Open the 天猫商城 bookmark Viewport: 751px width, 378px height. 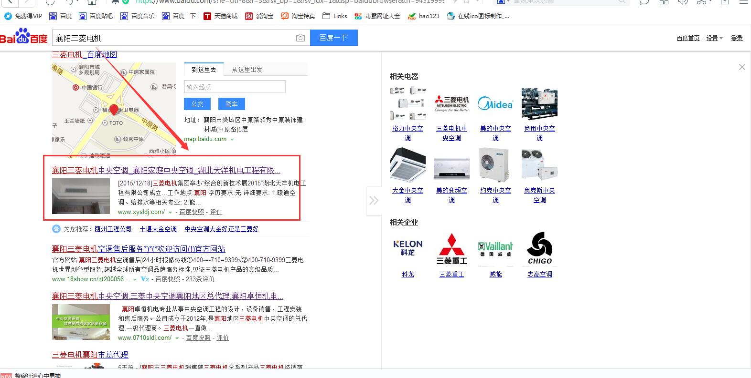(x=221, y=16)
